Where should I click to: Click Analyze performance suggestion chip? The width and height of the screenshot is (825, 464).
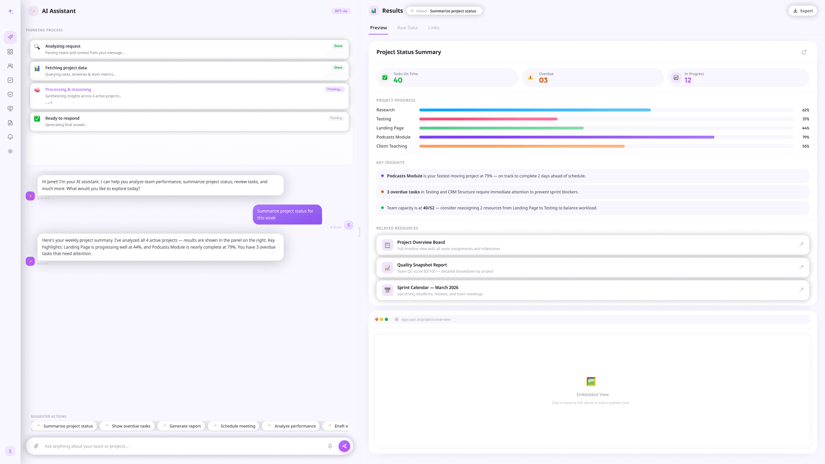pyautogui.click(x=291, y=426)
